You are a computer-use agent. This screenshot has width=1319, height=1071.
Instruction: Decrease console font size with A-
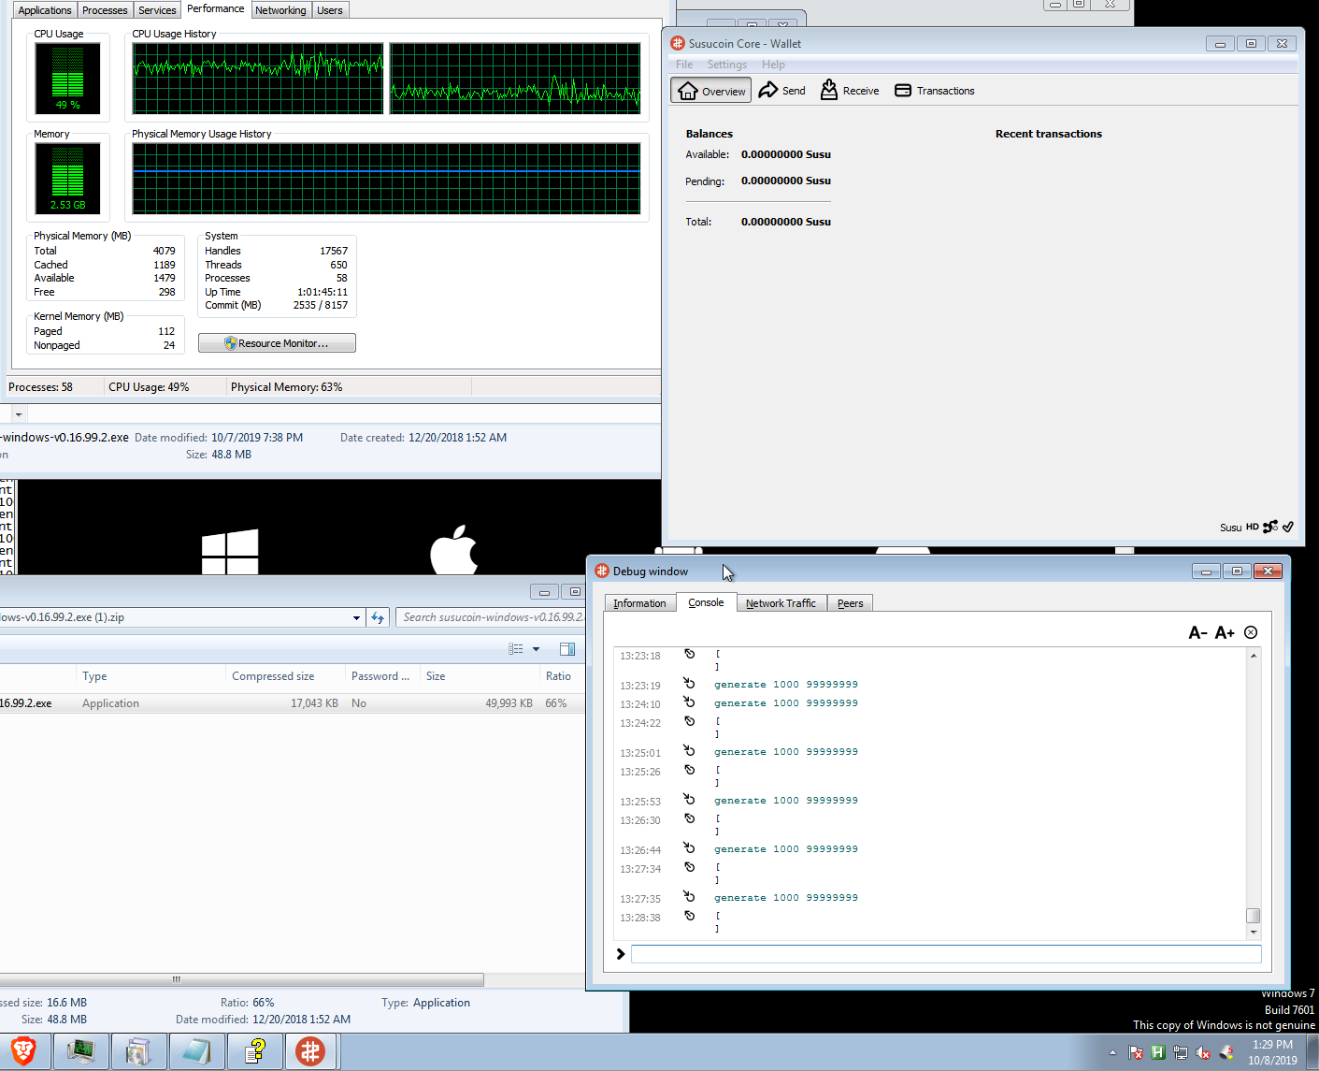coord(1197,633)
